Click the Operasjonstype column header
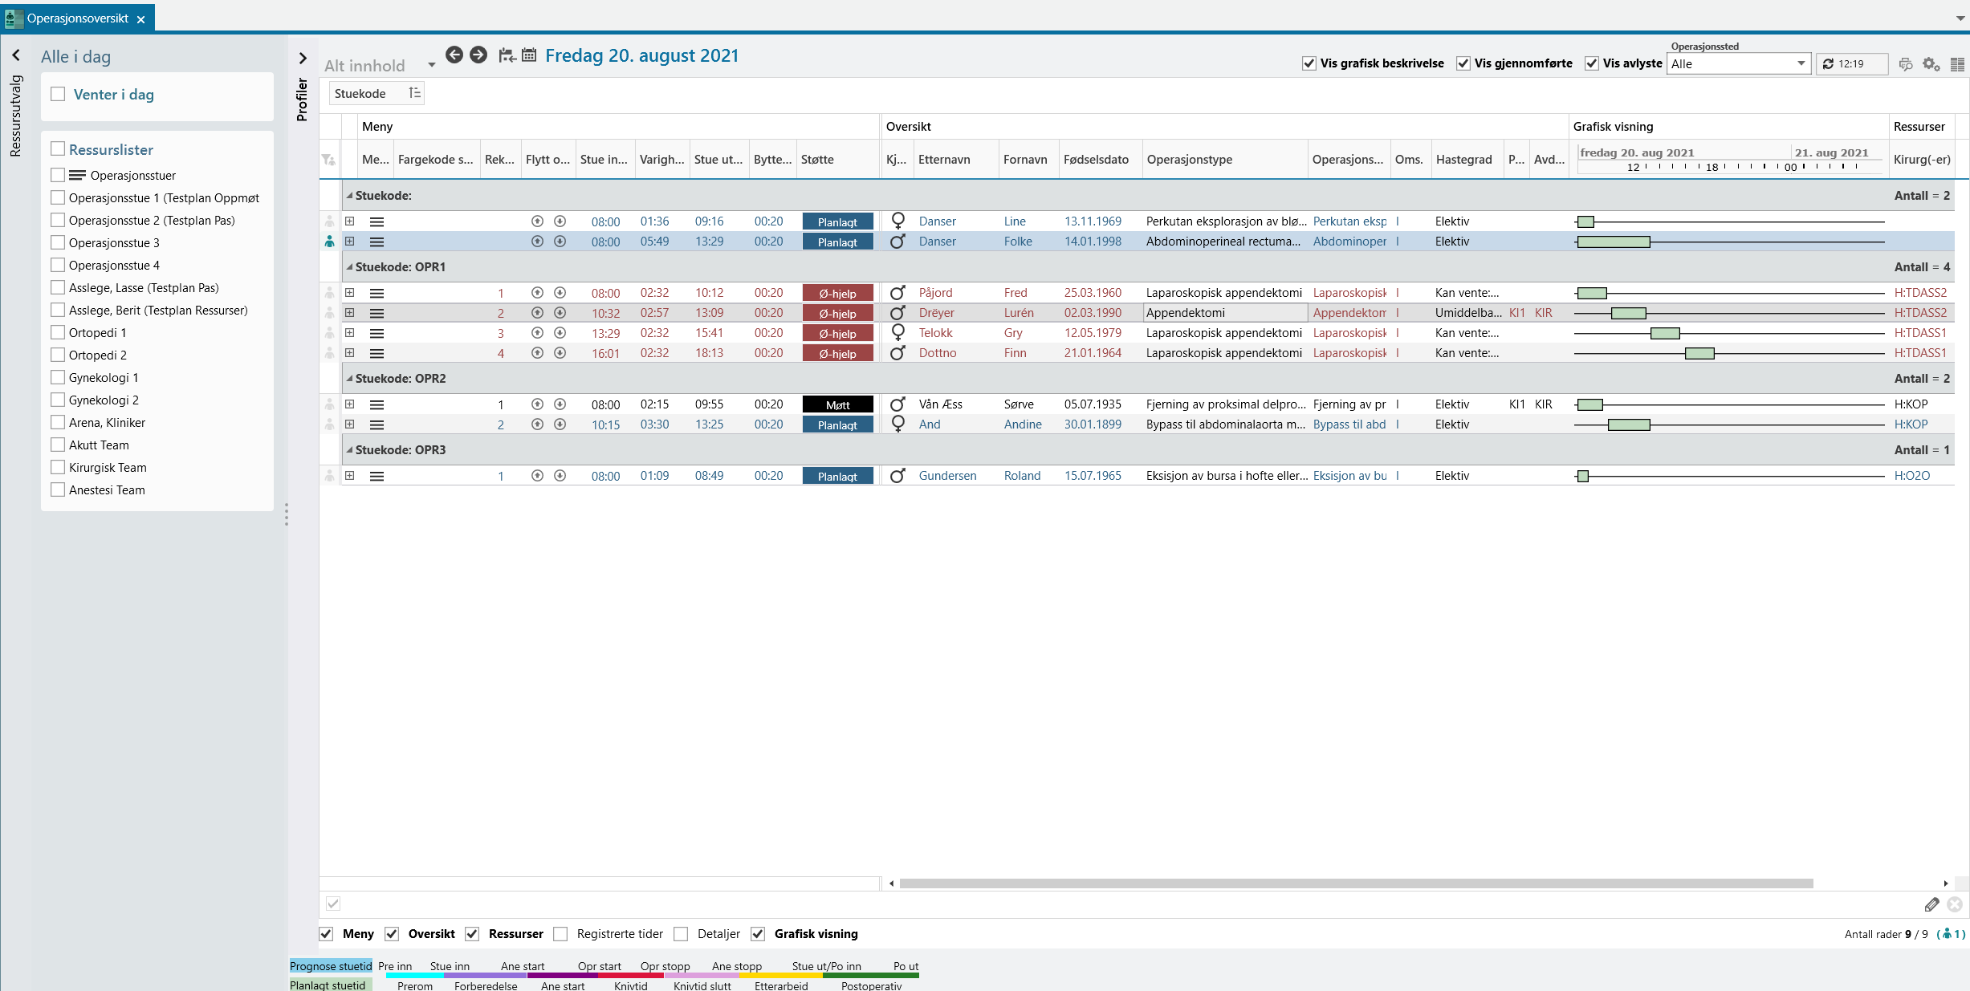The width and height of the screenshot is (1970, 991). tap(1189, 159)
